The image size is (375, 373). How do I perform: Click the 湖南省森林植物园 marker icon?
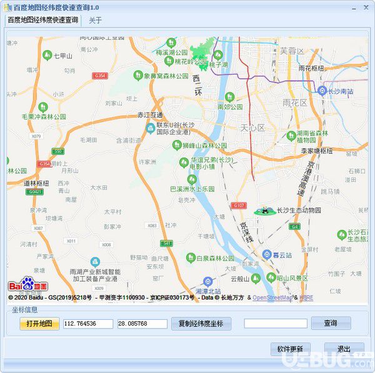[291, 136]
